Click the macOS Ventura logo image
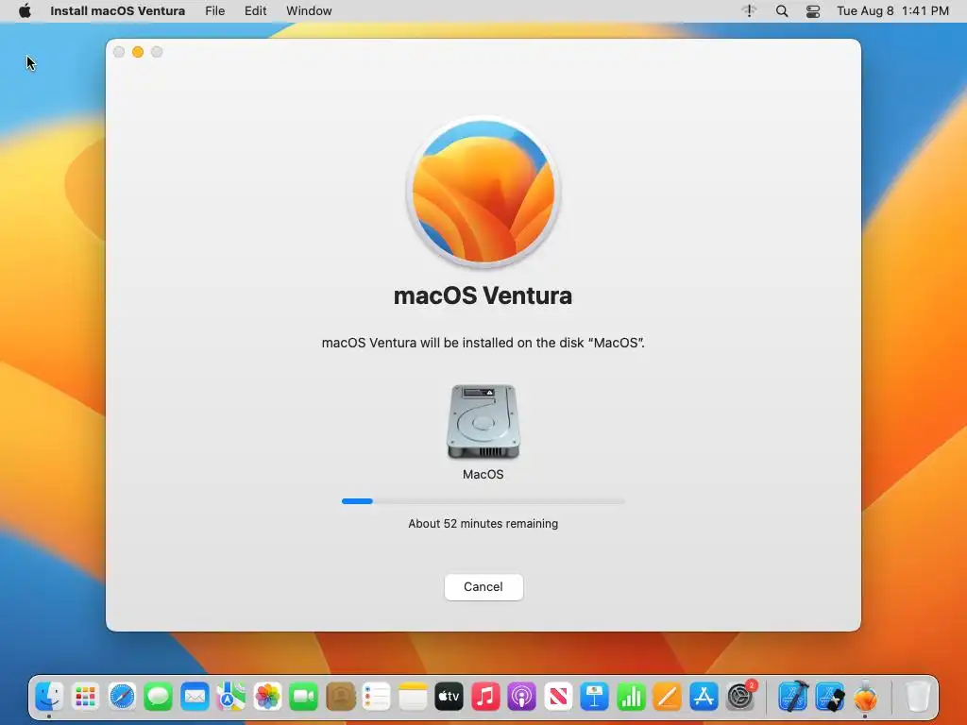The image size is (967, 725). (x=483, y=192)
